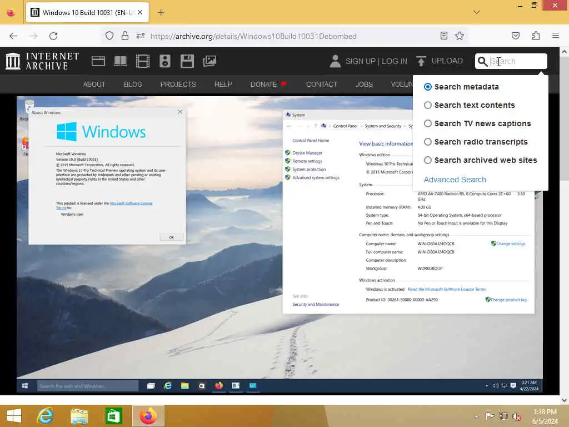Click the magnifying glass search icon
Screen dimensions: 569x427
point(482,61)
